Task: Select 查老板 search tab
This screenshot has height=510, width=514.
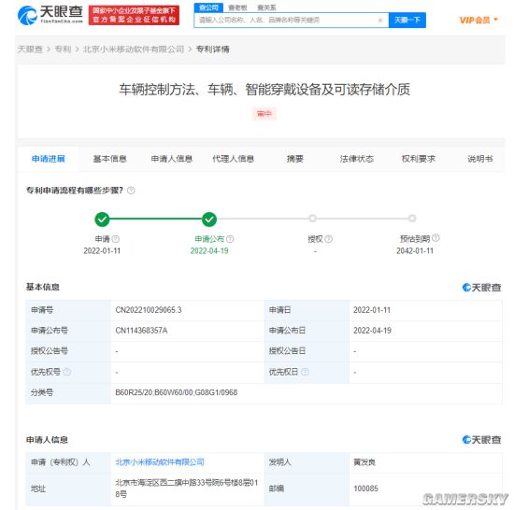Action: (237, 7)
